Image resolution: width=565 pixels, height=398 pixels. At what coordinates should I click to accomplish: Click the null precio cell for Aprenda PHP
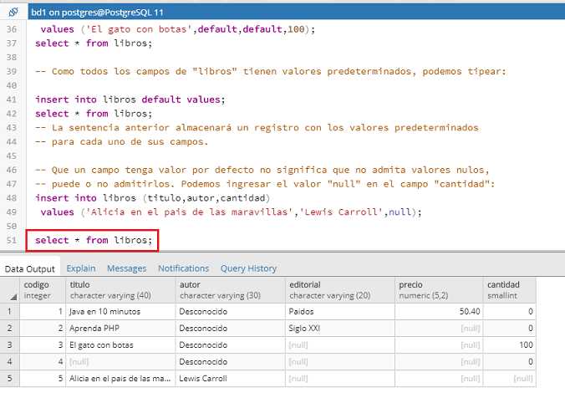(x=439, y=328)
